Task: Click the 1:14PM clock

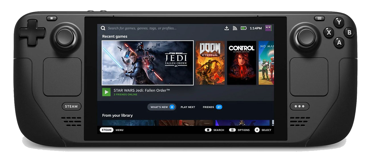Action: (256, 28)
